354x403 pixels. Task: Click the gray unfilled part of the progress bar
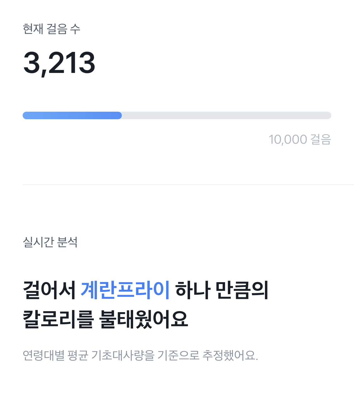pyautogui.click(x=227, y=115)
